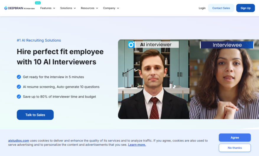Click the interviewee woman video thumbnail
This screenshot has height=156, width=259.
(224, 79)
